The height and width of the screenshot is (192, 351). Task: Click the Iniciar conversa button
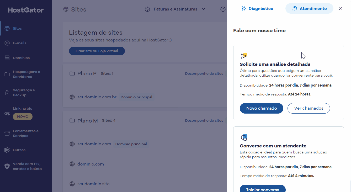tap(263, 189)
